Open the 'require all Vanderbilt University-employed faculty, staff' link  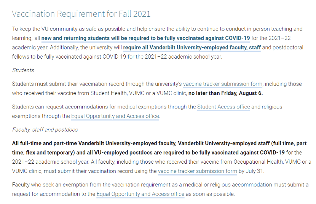click(192, 48)
